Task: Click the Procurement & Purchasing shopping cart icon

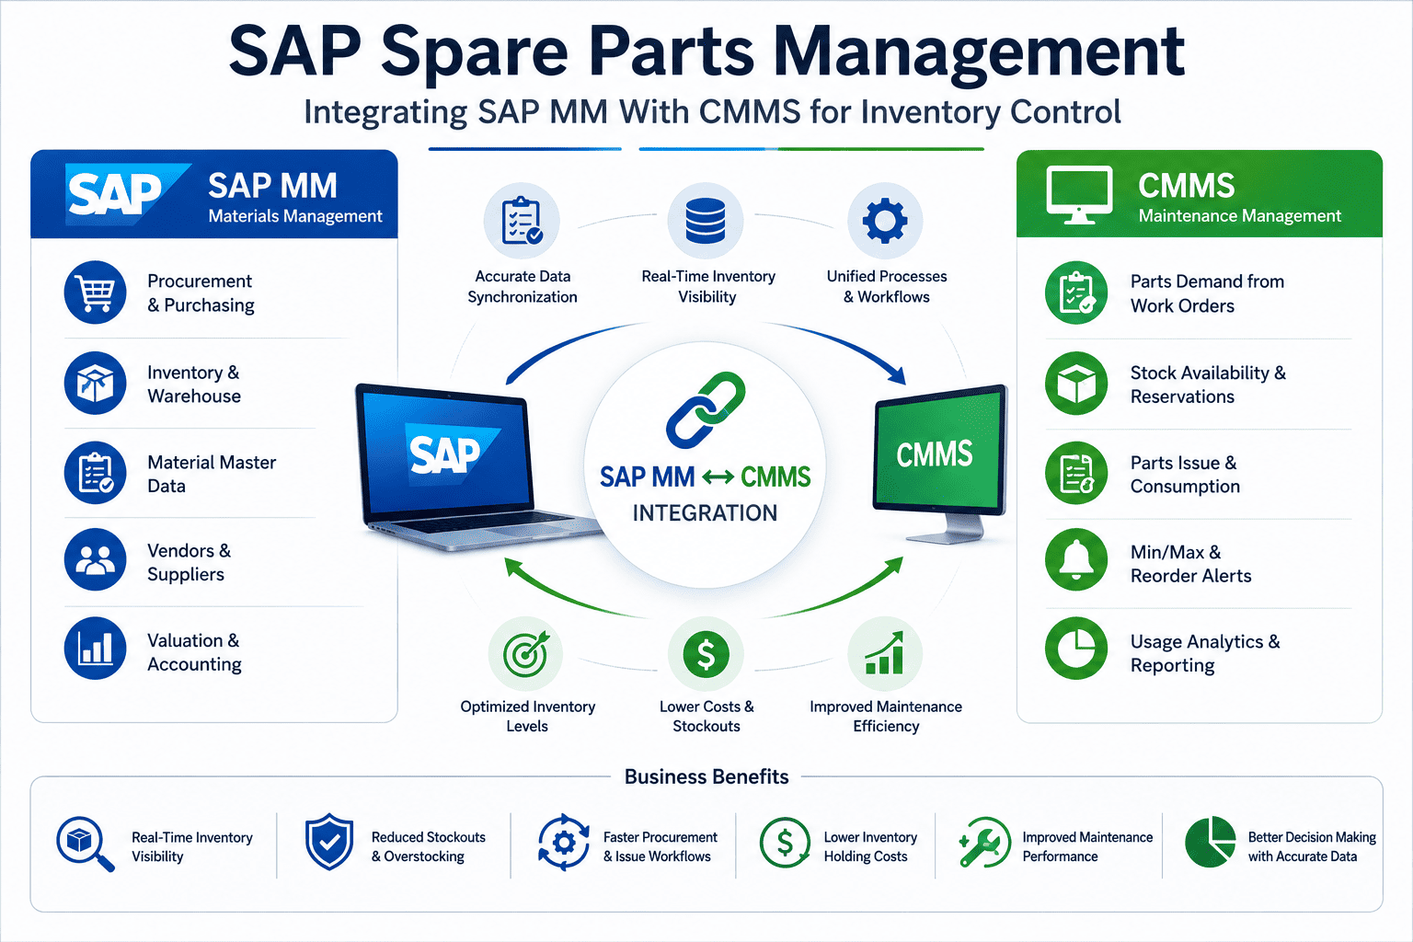Action: tap(95, 293)
